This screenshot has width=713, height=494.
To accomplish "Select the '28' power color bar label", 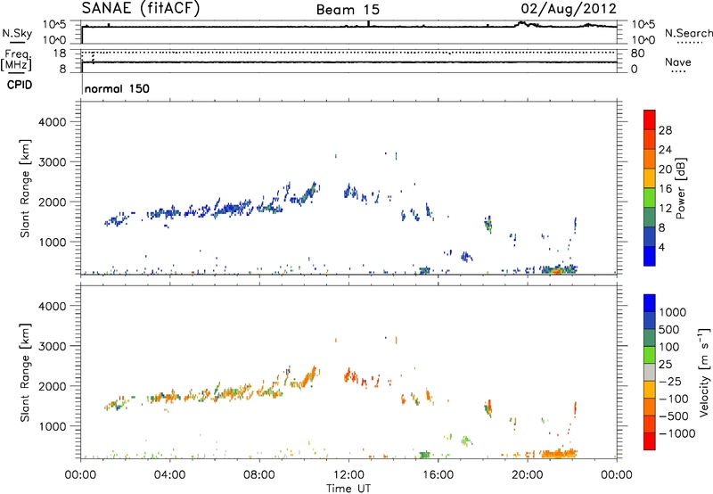I will 665,130.
